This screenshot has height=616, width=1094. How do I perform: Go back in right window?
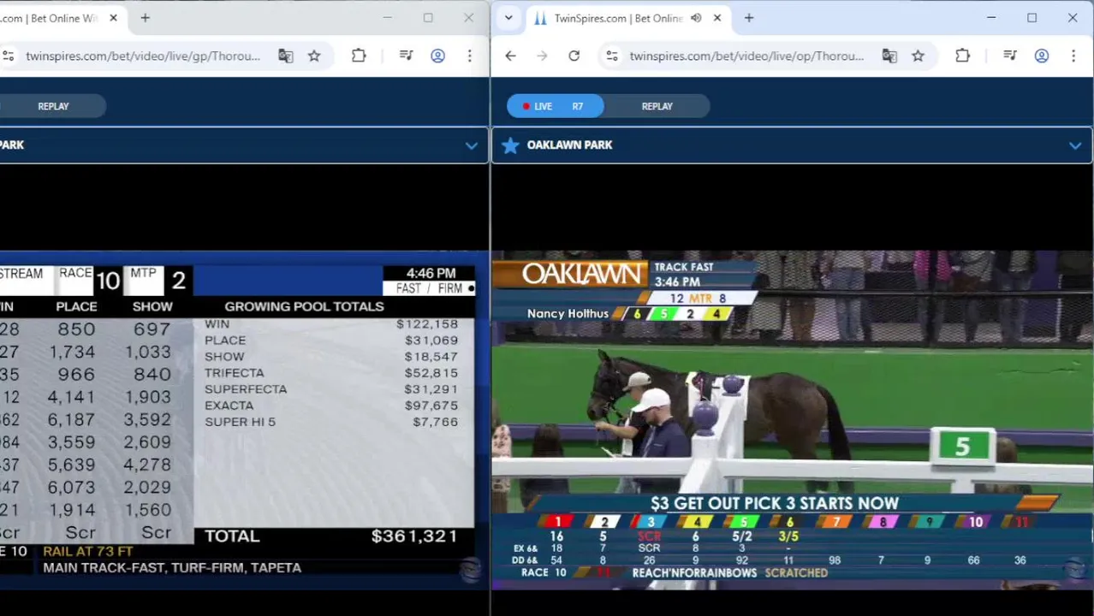pos(510,56)
